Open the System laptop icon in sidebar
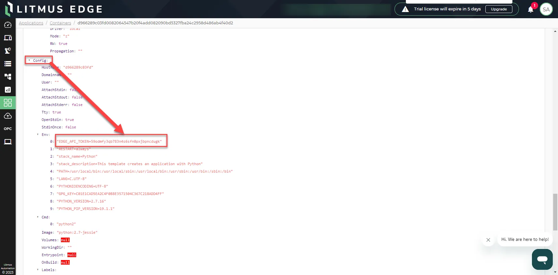Image resolution: width=558 pixels, height=275 pixels. [x=8, y=142]
